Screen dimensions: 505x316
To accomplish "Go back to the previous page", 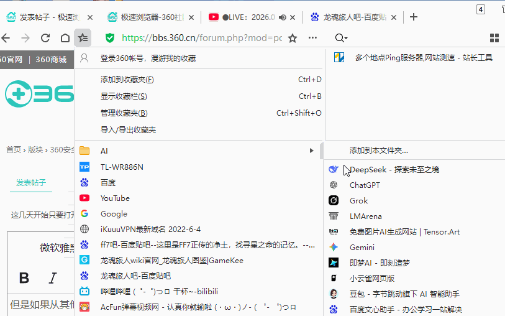I will (6, 38).
